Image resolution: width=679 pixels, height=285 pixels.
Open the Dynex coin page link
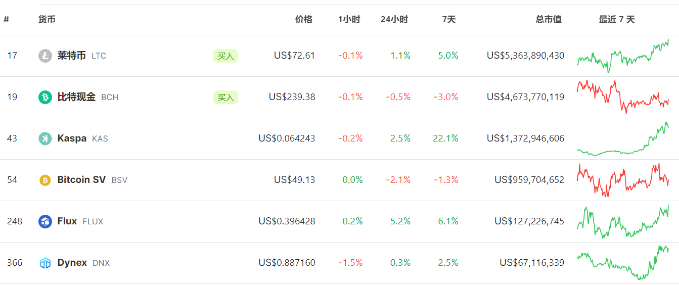[x=72, y=263]
